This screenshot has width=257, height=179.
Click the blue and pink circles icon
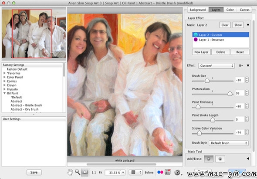coord(160,172)
